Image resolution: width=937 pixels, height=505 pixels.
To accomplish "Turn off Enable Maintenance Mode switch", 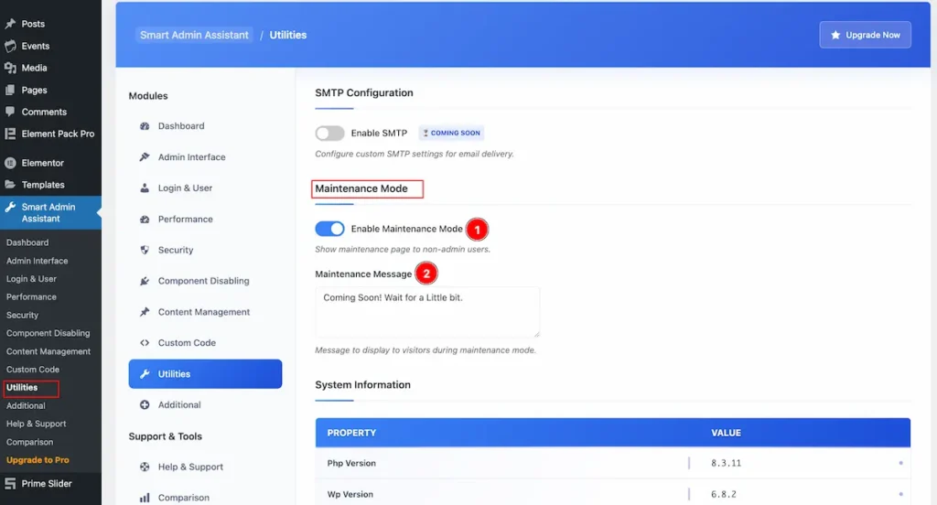I will tap(329, 229).
